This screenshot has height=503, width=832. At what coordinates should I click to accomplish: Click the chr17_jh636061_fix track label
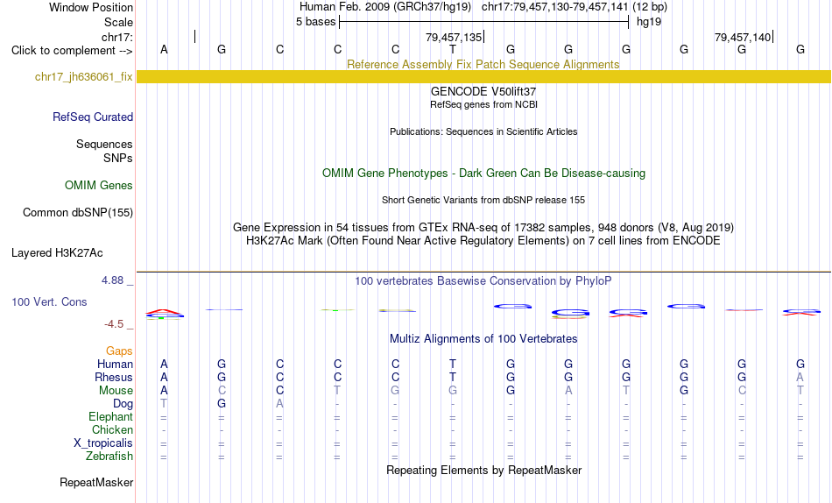click(83, 76)
